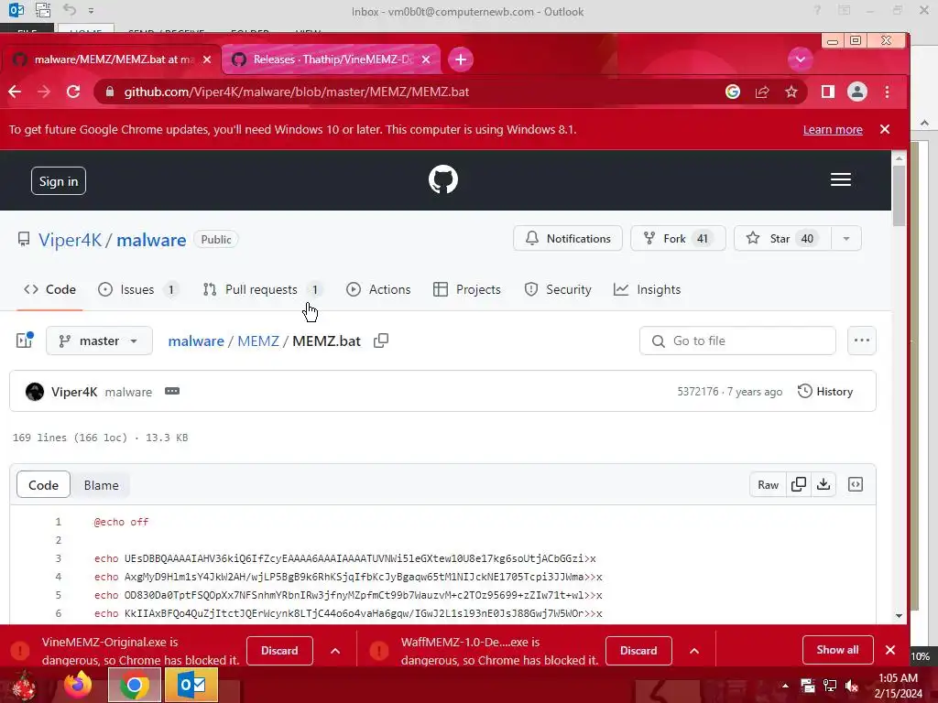Open commit 5372176 link
This screenshot has height=703, width=938.
click(697, 392)
